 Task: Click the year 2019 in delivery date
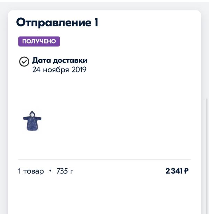(79, 70)
